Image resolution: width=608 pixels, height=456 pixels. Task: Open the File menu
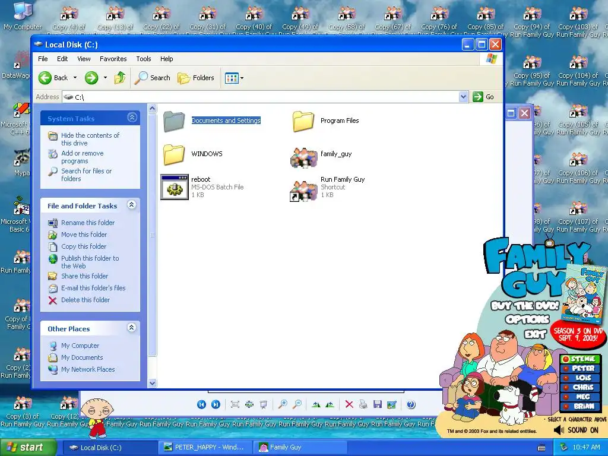coord(43,59)
